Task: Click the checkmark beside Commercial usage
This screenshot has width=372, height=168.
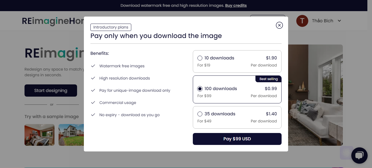Action: [x=93, y=103]
